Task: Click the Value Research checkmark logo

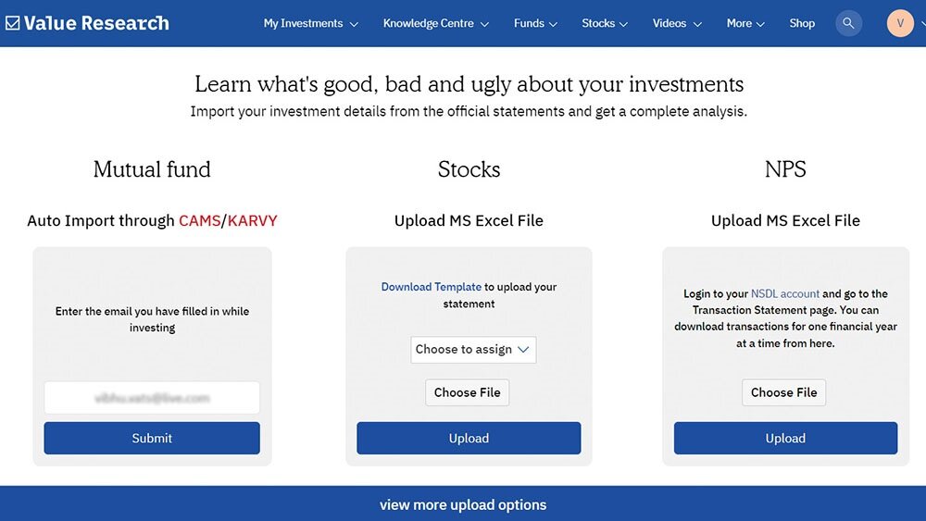Action: pos(13,23)
